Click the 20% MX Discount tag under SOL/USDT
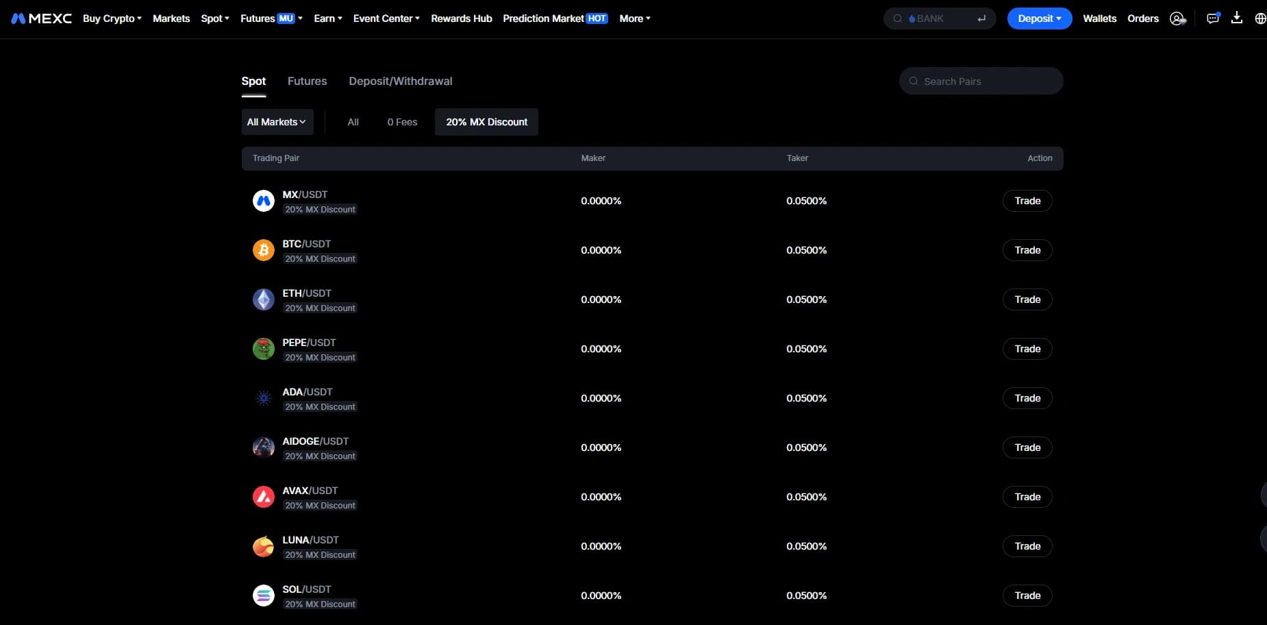The width and height of the screenshot is (1267, 625). tap(320, 604)
